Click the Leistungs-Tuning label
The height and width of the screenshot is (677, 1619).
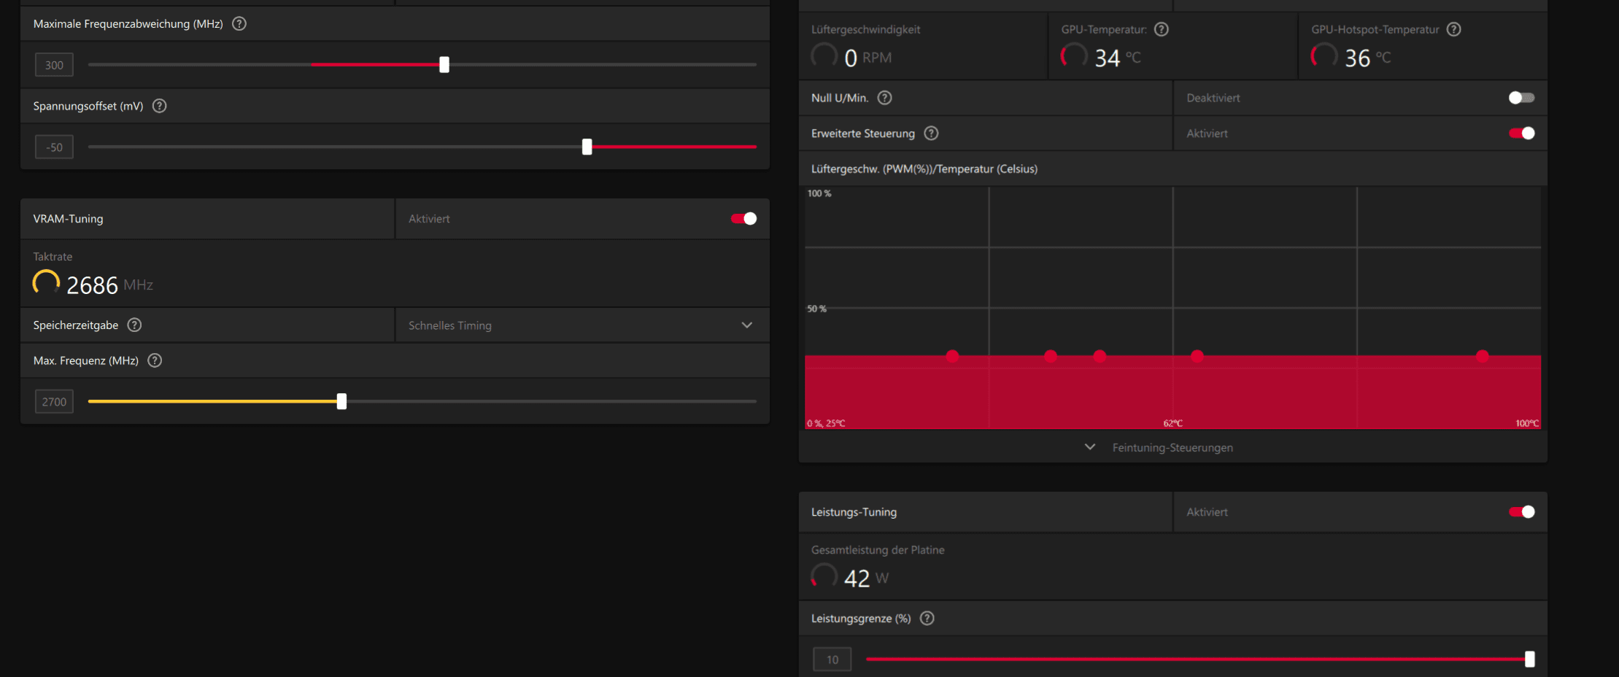854,512
